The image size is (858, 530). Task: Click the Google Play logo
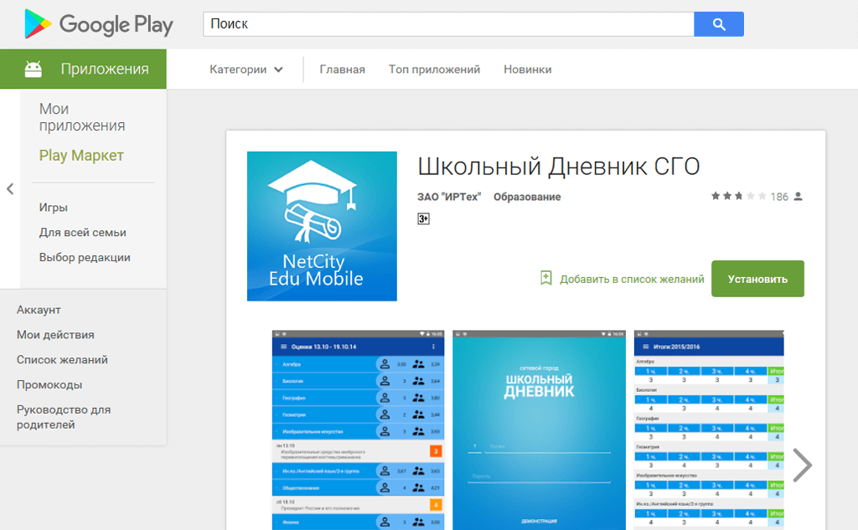98,24
